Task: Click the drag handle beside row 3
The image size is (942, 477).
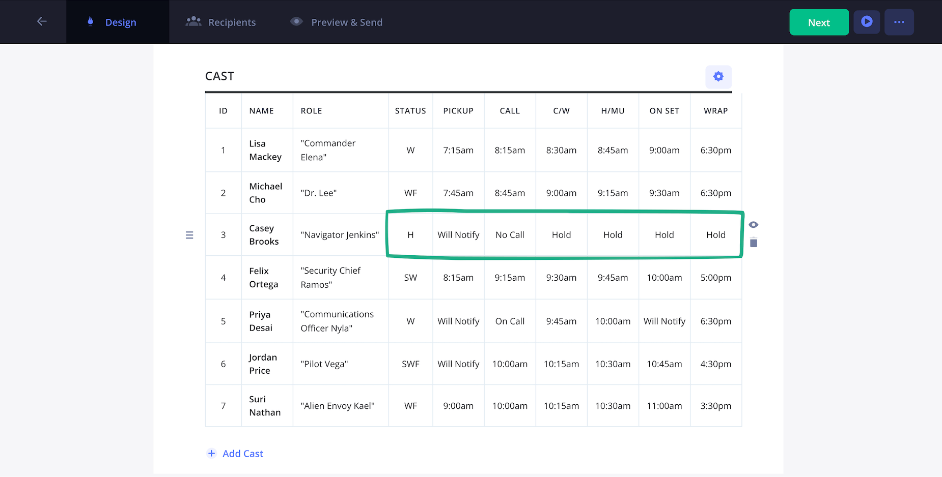Action: [x=189, y=235]
